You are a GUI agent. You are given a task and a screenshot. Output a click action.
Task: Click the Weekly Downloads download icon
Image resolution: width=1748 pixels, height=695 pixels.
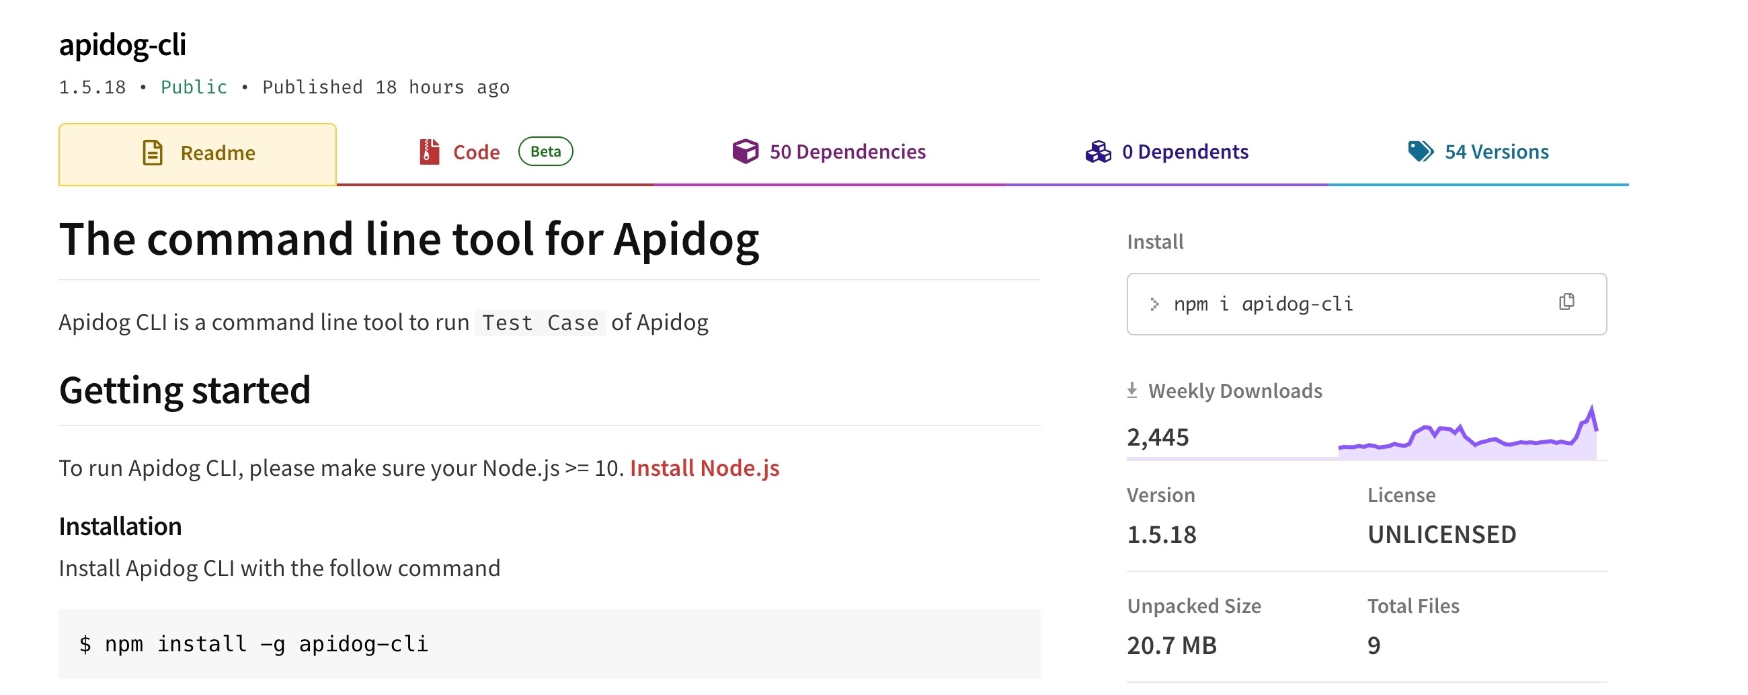coord(1132,391)
